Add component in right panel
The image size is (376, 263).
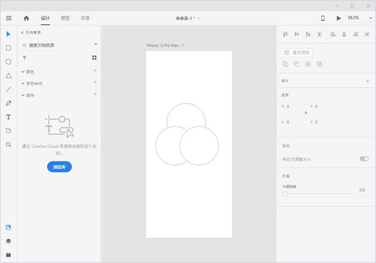[x=367, y=81]
